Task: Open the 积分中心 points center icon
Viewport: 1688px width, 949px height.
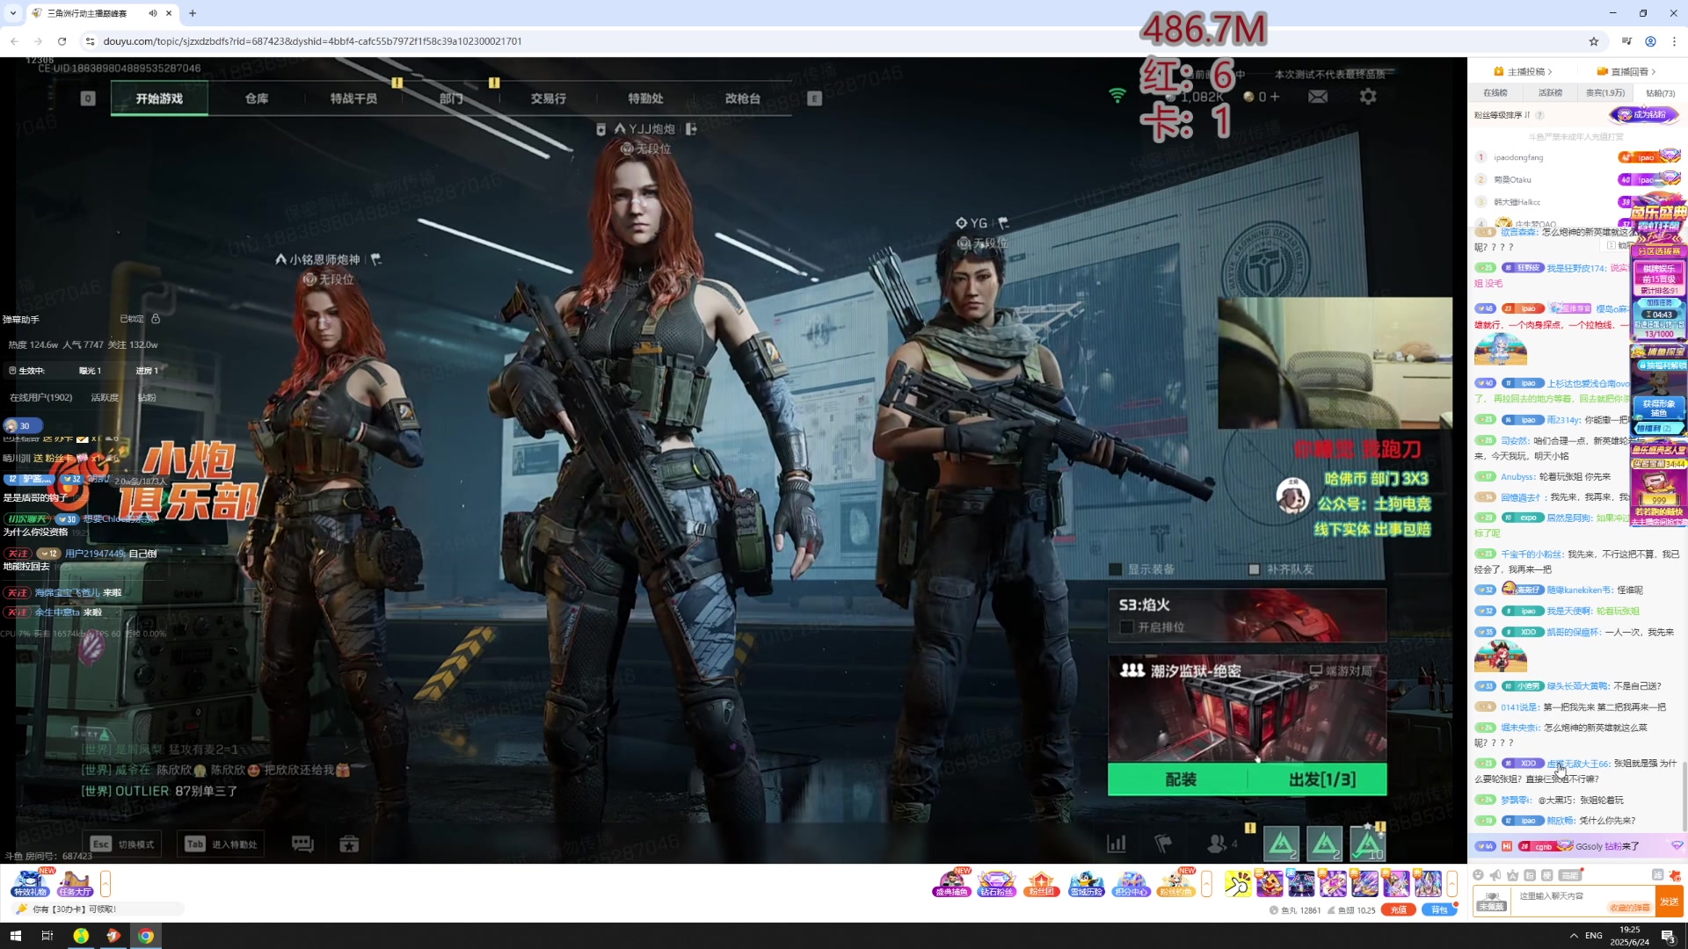Action: click(x=1131, y=883)
